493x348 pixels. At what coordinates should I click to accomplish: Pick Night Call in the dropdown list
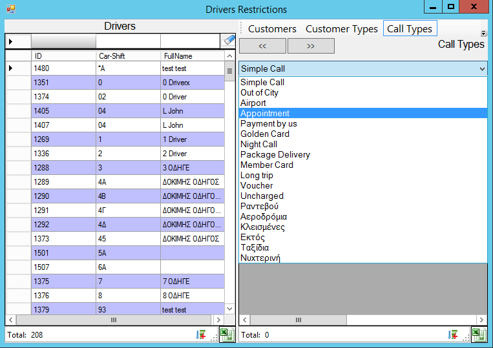point(258,145)
